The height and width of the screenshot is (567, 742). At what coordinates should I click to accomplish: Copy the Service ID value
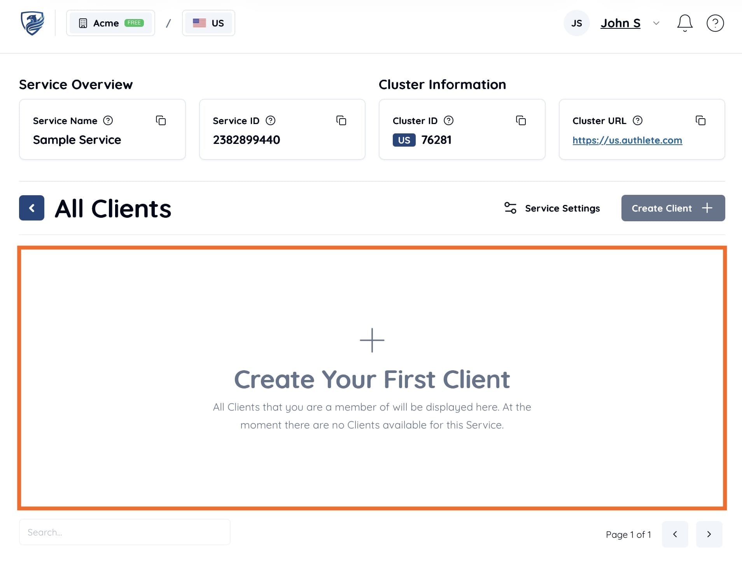pos(341,121)
